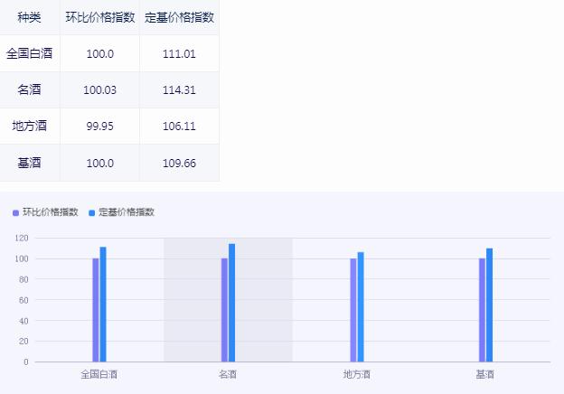Select the 全国白酒 row label in table
The width and height of the screenshot is (564, 394).
(x=29, y=53)
